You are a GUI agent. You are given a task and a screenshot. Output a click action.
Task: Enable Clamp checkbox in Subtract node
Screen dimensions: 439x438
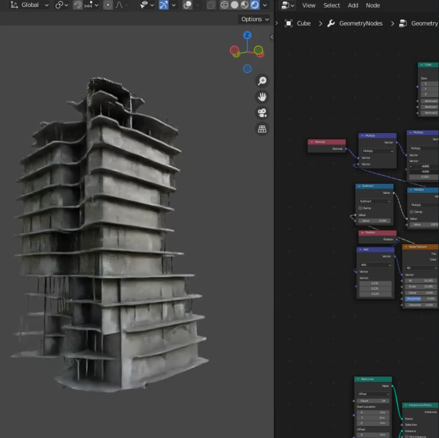[360, 208]
